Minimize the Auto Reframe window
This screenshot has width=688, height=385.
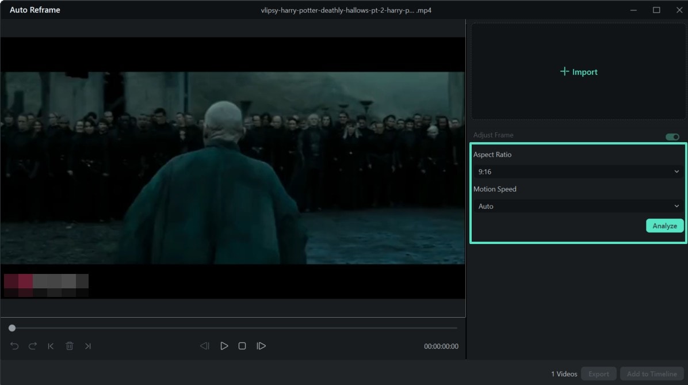coord(633,10)
